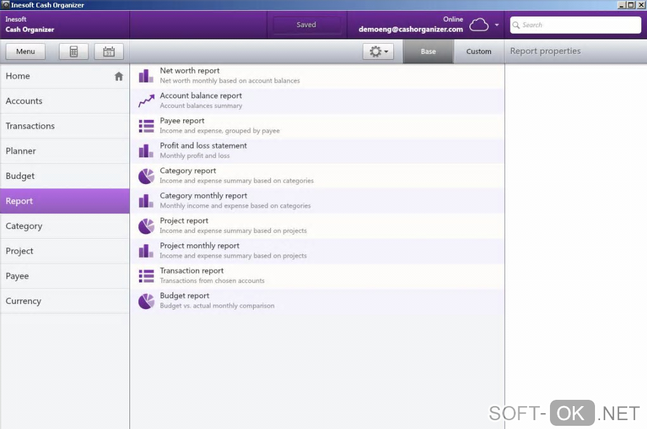
Task: Close the Inesoft Cash Organizer window
Action: [641, 5]
